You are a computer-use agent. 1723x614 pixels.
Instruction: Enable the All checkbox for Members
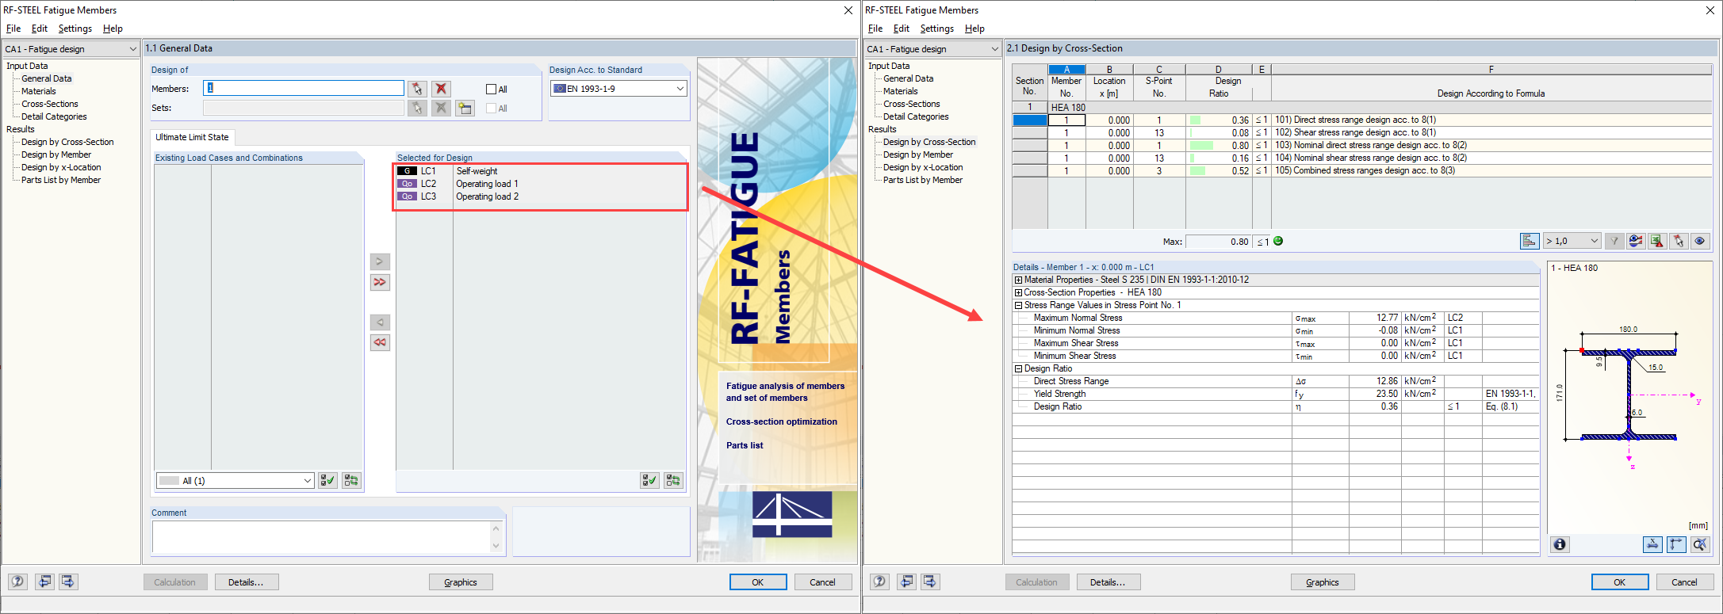pyautogui.click(x=491, y=90)
